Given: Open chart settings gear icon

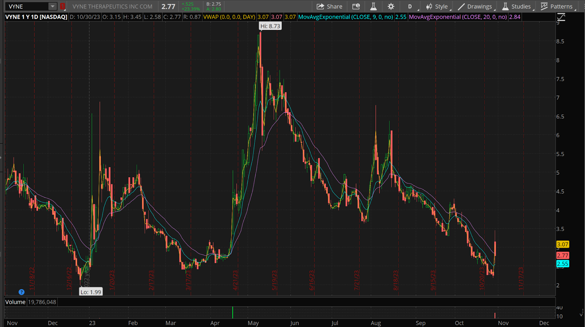Looking at the screenshot, I should [391, 7].
